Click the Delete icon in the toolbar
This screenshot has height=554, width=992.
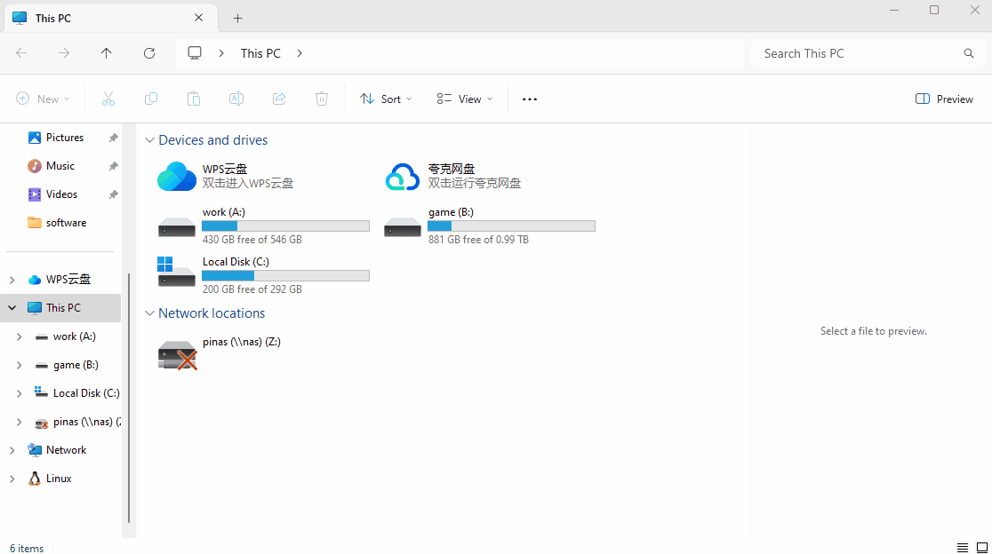coord(322,99)
